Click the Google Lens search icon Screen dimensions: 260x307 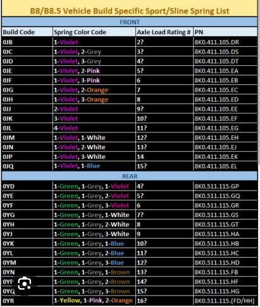coord(25,284)
